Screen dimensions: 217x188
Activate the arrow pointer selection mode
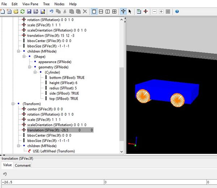pos(130,12)
